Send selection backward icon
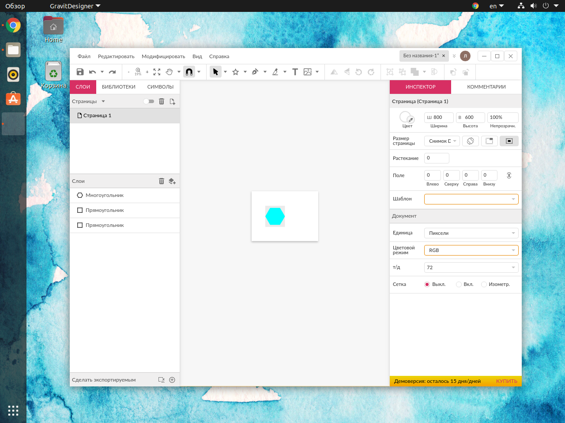The image size is (565, 423). coord(465,72)
